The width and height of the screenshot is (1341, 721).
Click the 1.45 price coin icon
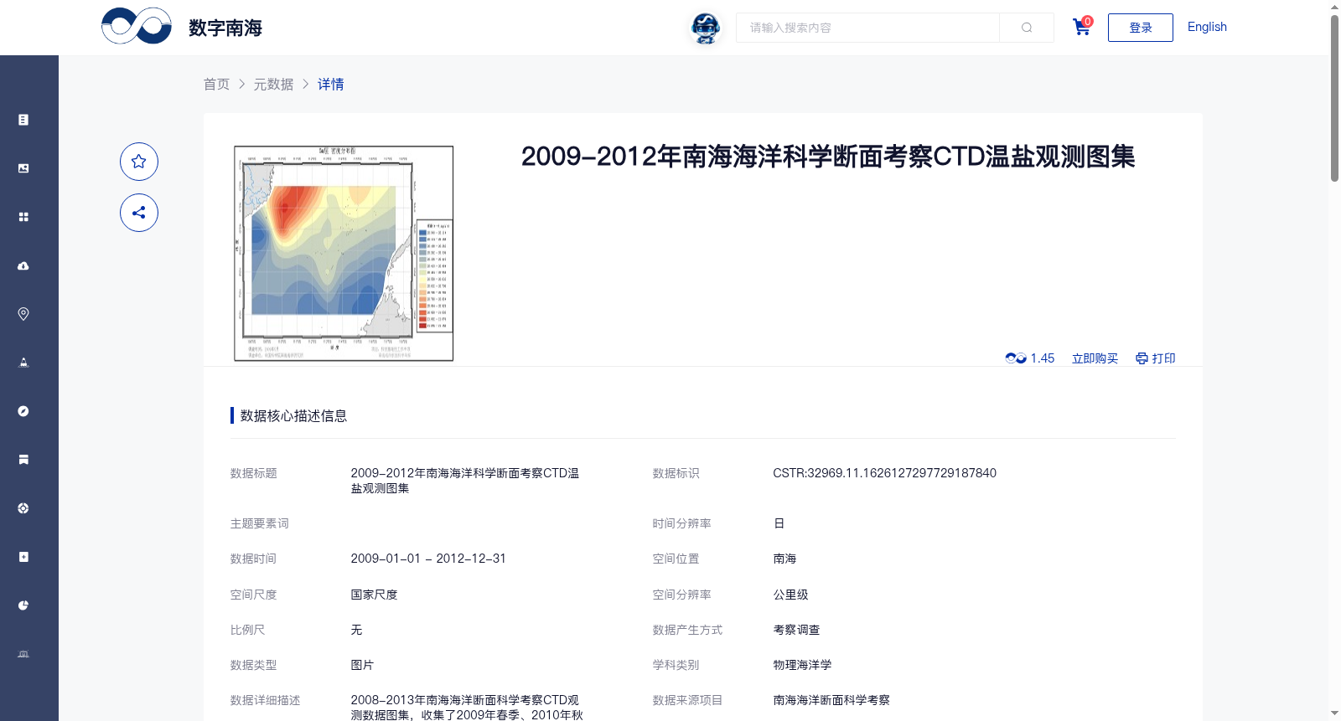pyautogui.click(x=1016, y=358)
